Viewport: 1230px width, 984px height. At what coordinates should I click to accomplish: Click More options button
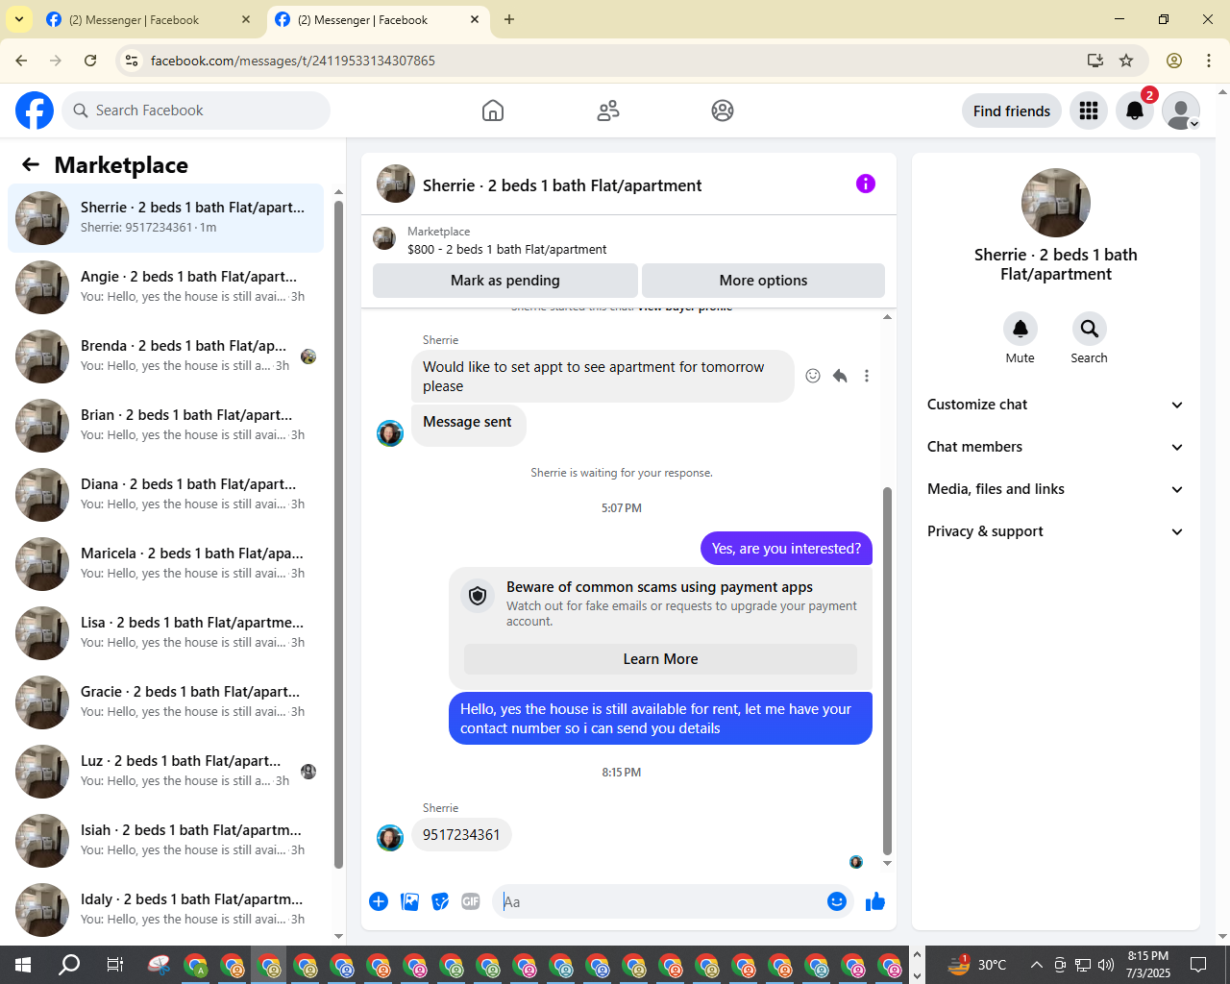(x=763, y=281)
